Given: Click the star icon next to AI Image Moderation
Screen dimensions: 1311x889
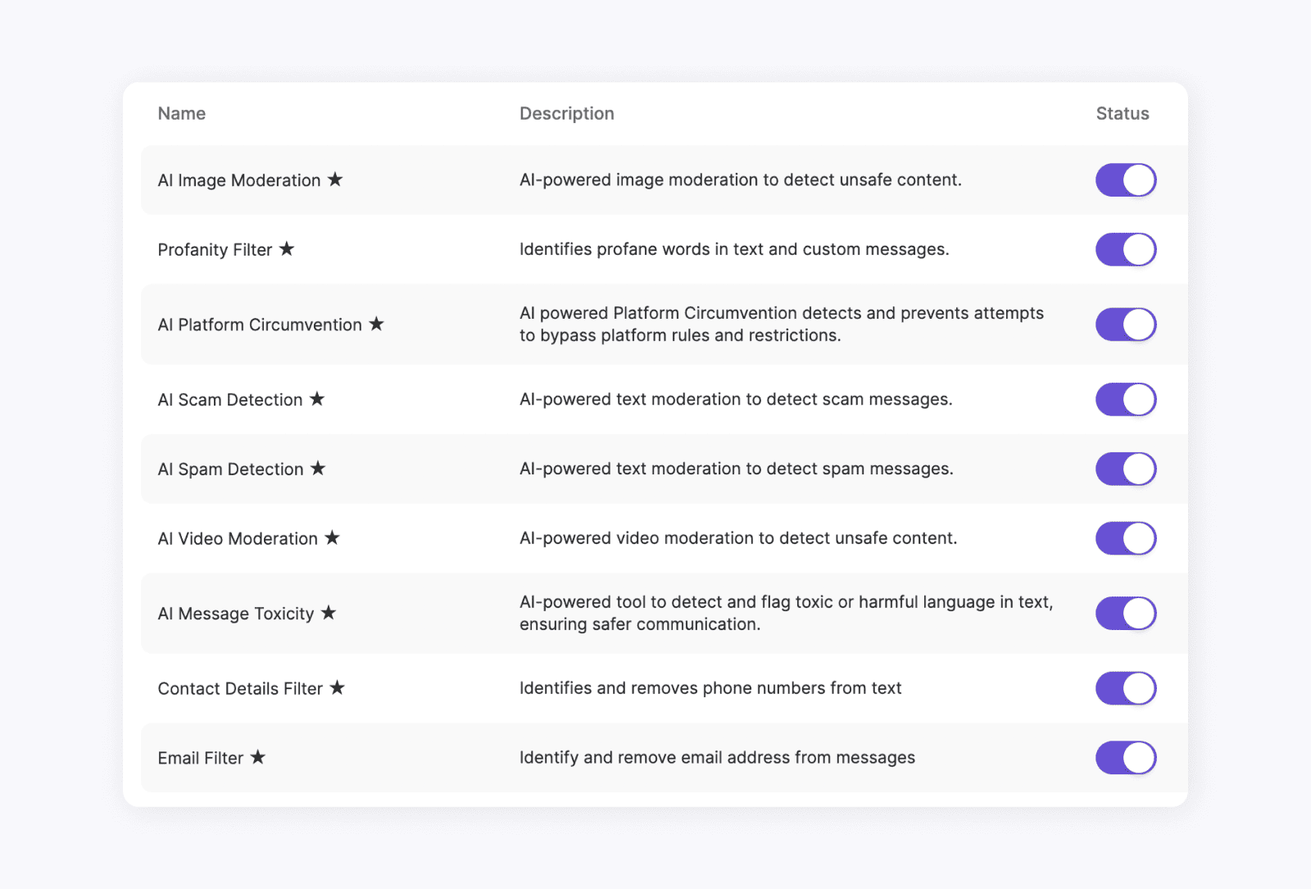Looking at the screenshot, I should coord(336,180).
